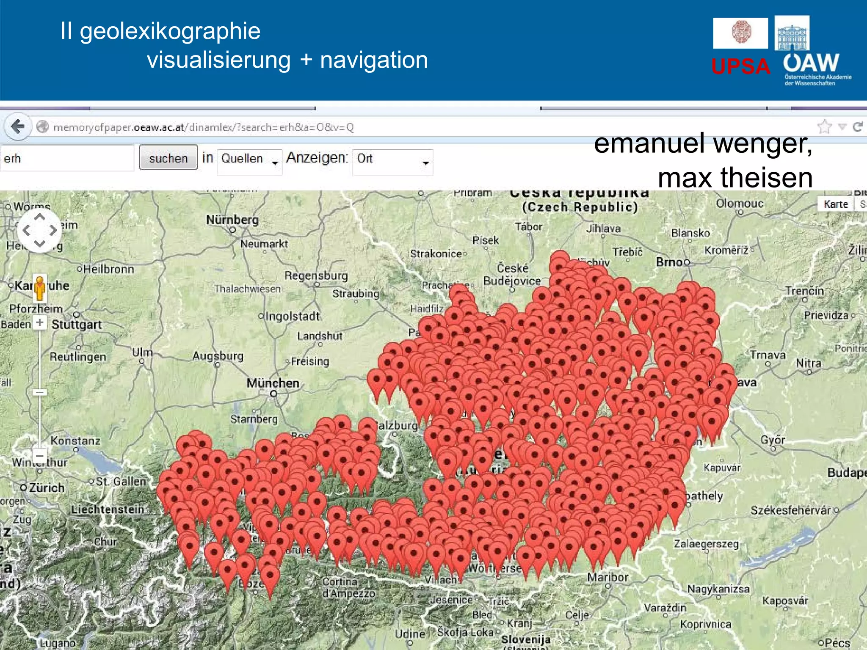Click the Nürnberg city label
The image size is (867, 650).
pyautogui.click(x=232, y=220)
